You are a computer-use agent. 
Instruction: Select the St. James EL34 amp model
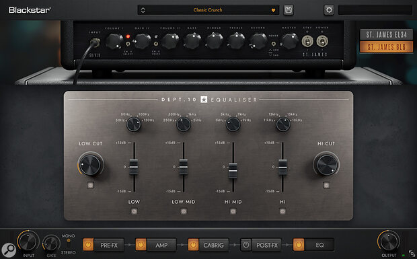pos(387,34)
